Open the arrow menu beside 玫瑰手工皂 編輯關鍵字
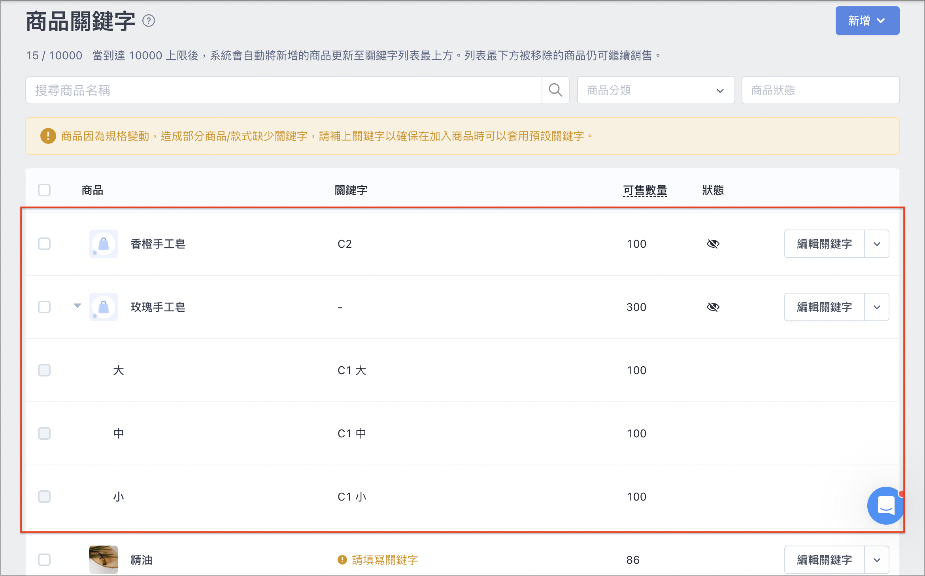 877,307
